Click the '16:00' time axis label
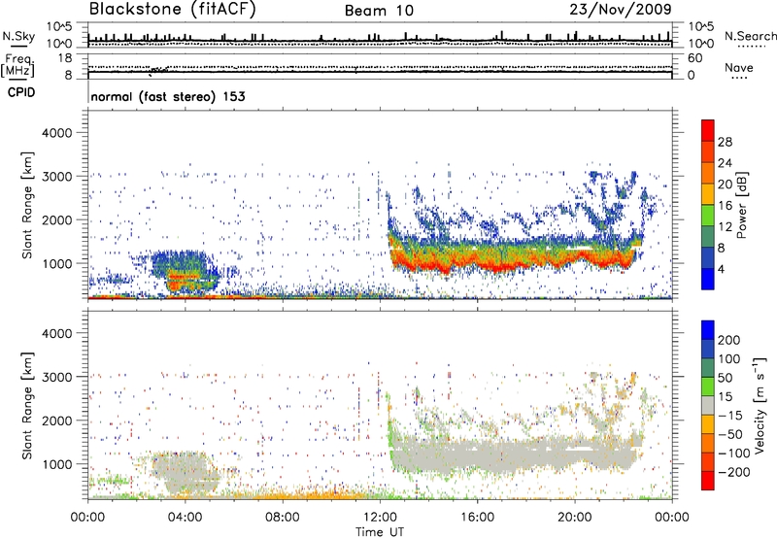The width and height of the screenshot is (777, 538). pos(477,517)
